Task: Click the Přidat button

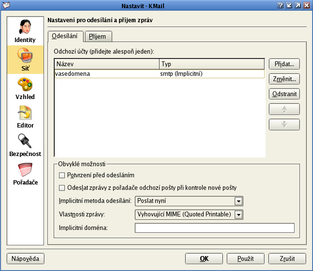Action: [284, 64]
